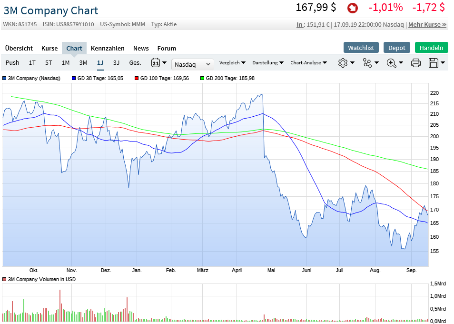Click the 3M Company Volumen legend marker
Viewport: 454px width, 324px height.
pos(4,279)
